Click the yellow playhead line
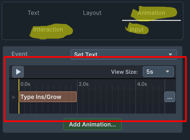The height and width of the screenshot is (140, 190). [19, 96]
